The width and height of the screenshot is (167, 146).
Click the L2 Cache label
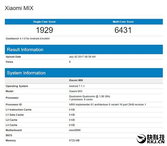pos(11,120)
